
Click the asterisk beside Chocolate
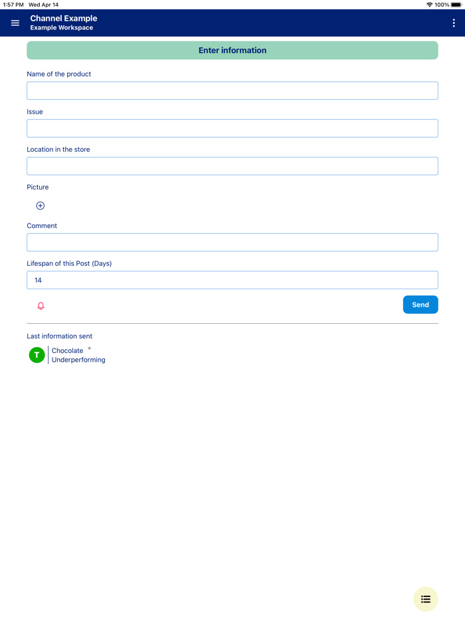coord(90,348)
